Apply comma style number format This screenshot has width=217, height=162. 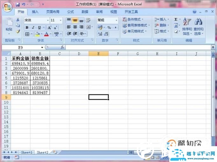click(115, 28)
